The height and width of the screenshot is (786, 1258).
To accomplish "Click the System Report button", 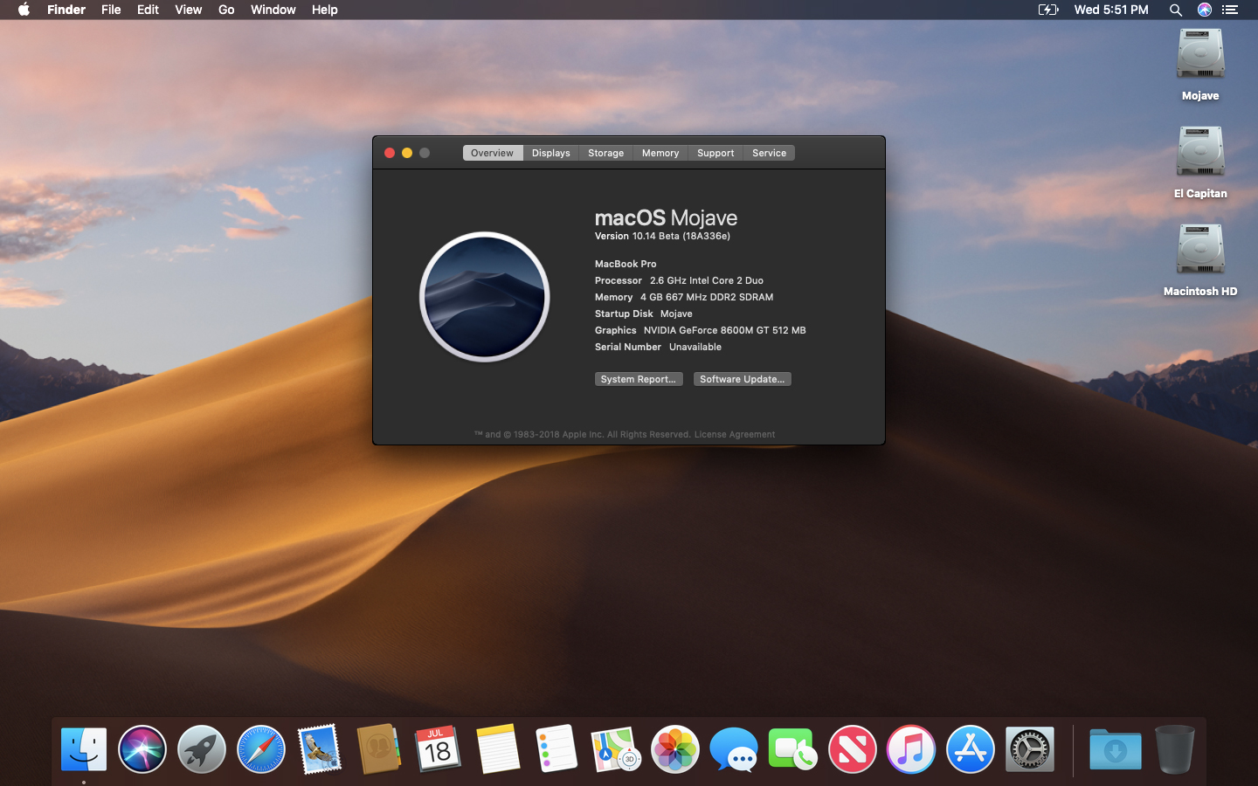I will coord(639,378).
